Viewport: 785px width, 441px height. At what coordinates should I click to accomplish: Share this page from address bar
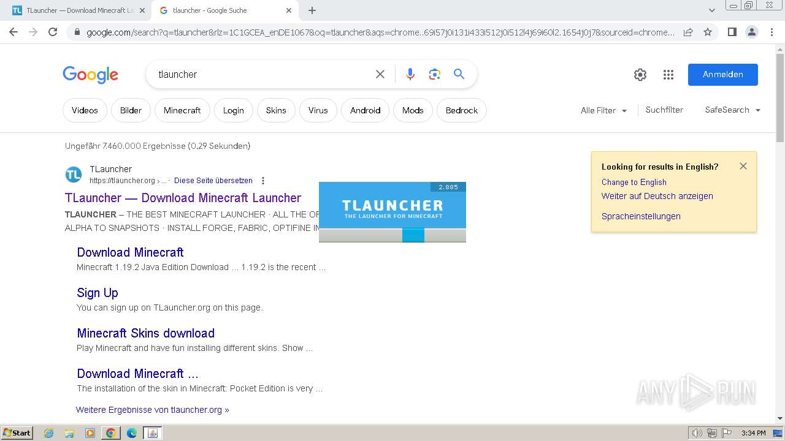[x=688, y=32]
